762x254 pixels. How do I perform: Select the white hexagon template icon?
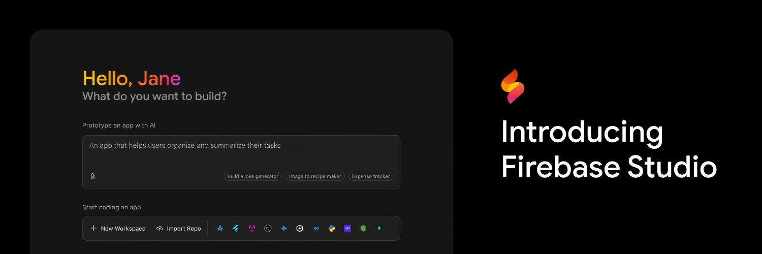[300, 229]
